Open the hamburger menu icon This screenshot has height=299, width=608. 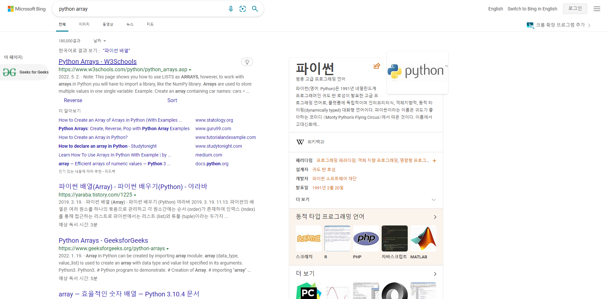[597, 9]
